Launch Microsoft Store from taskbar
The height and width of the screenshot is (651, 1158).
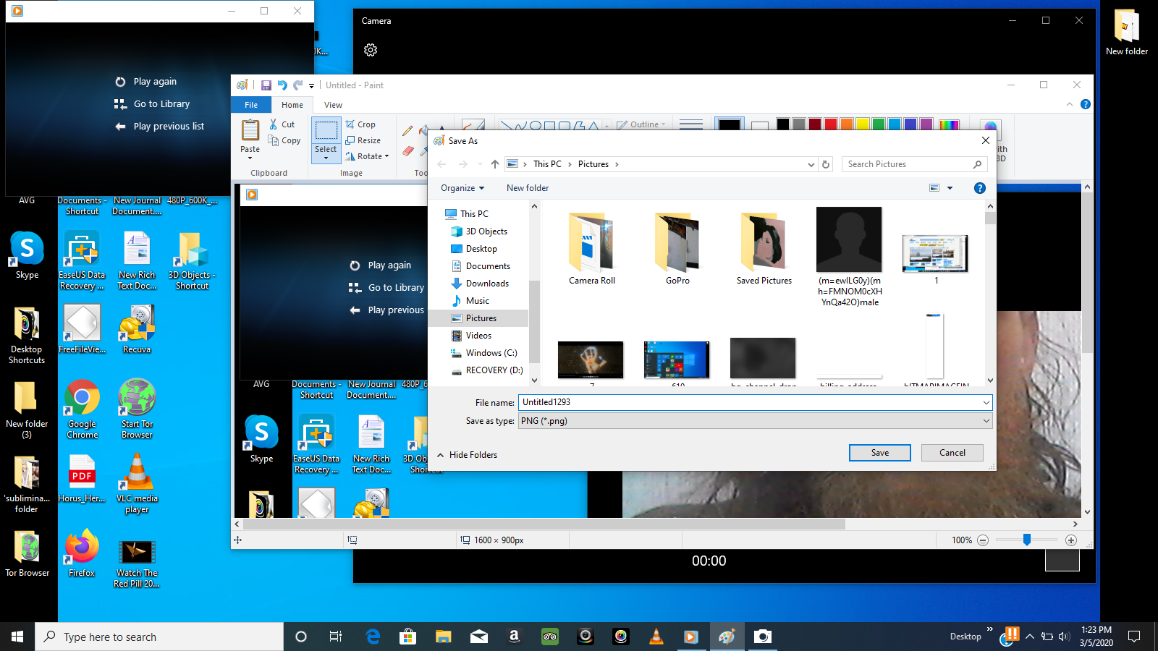pos(408,637)
